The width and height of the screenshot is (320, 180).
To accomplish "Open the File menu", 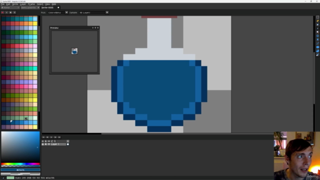I will 2,4.
